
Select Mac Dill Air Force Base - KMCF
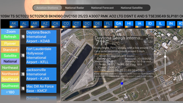pos(41,88)
